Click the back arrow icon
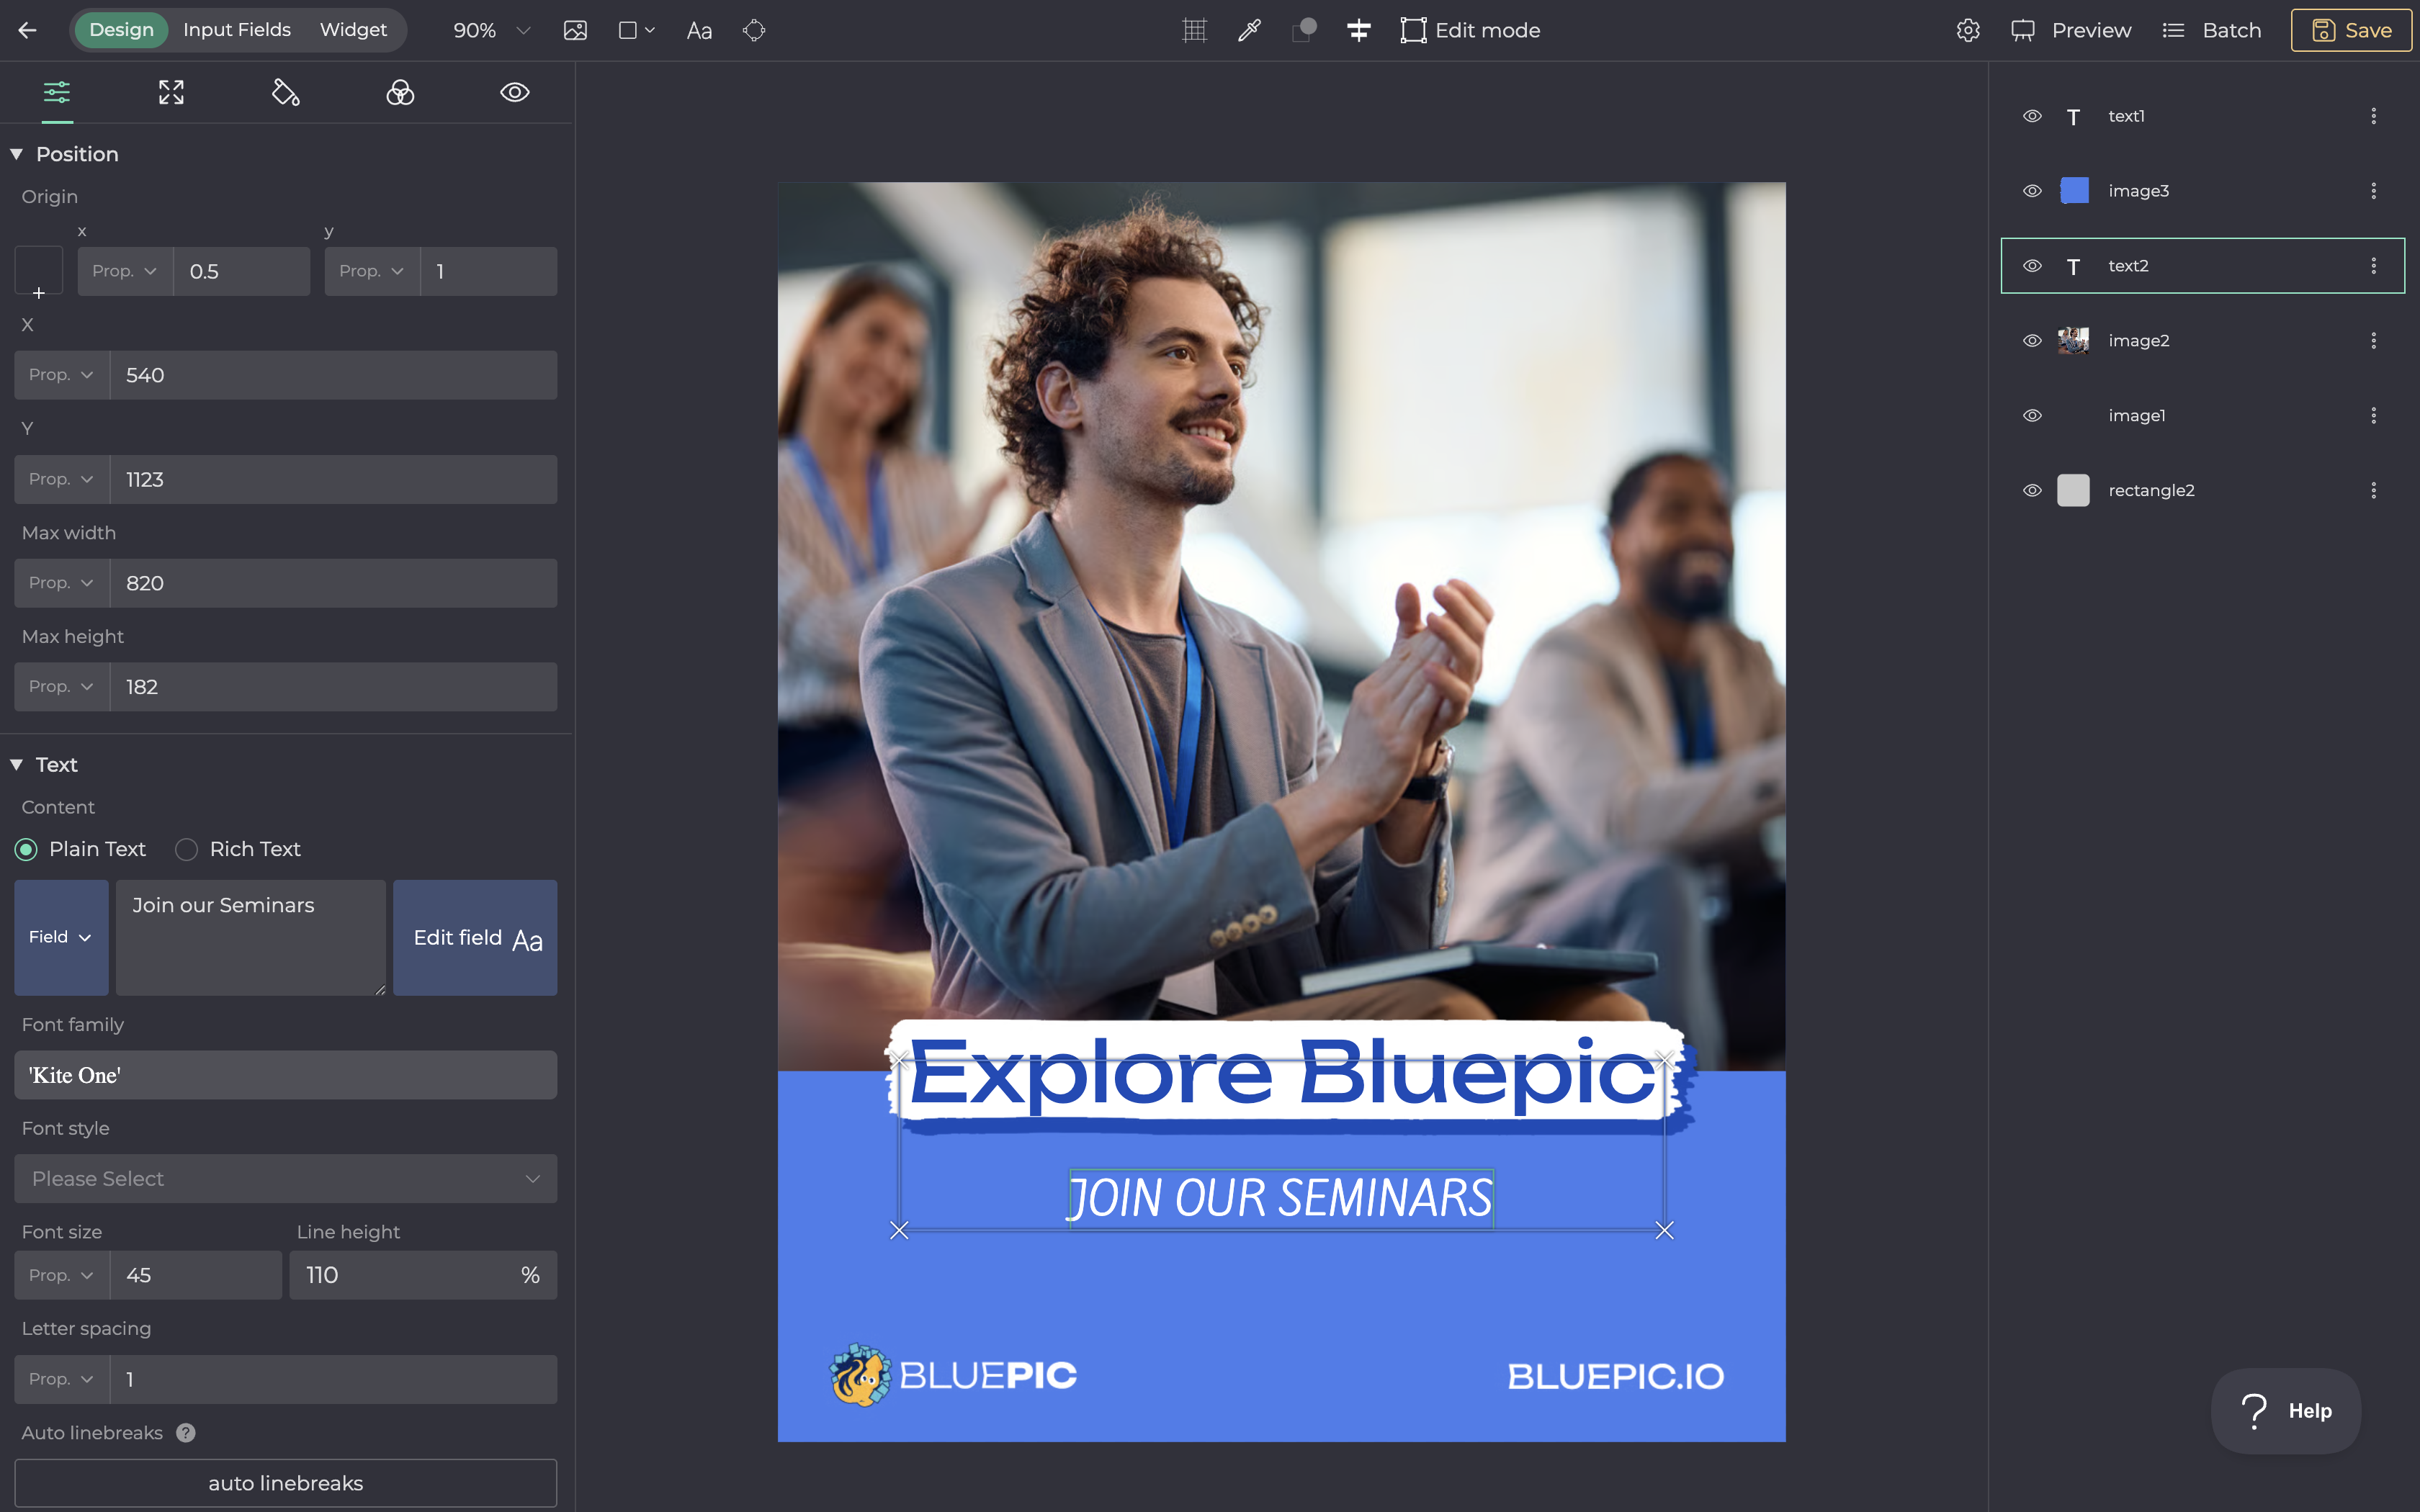The height and width of the screenshot is (1512, 2420). (x=27, y=30)
